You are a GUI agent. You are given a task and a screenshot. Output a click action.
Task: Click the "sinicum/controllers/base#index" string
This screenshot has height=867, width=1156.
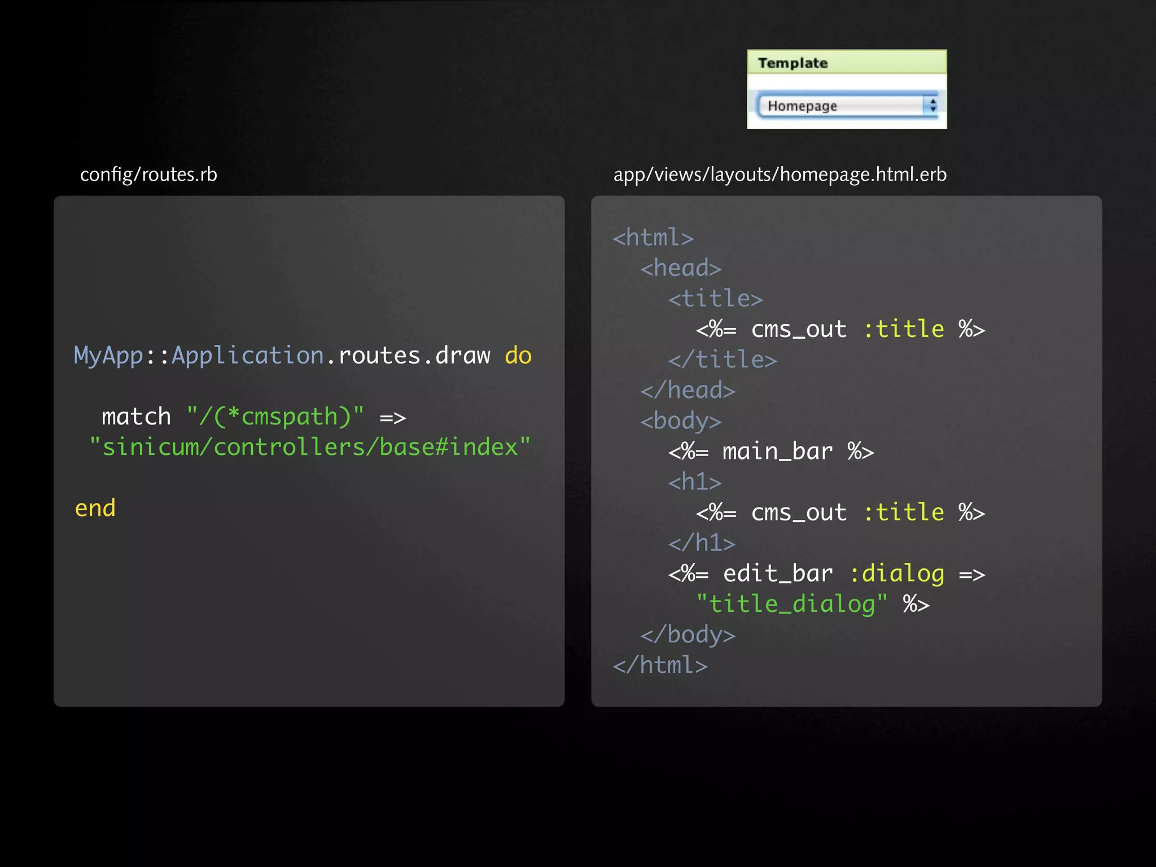point(310,447)
